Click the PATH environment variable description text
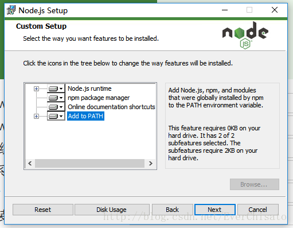293x228 pixels. click(216, 98)
